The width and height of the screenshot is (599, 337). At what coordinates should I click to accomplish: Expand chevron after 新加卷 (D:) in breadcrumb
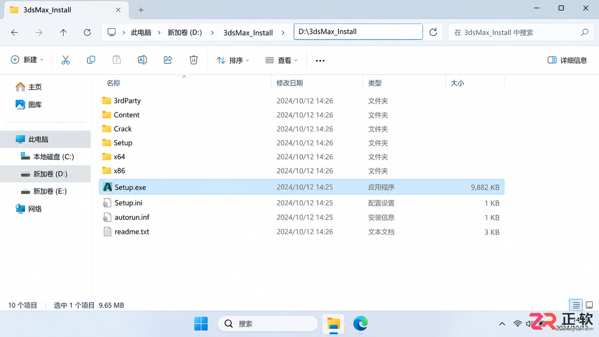(212, 32)
